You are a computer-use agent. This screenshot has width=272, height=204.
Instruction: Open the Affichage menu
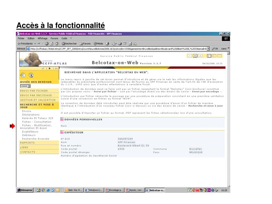[x=42, y=39]
